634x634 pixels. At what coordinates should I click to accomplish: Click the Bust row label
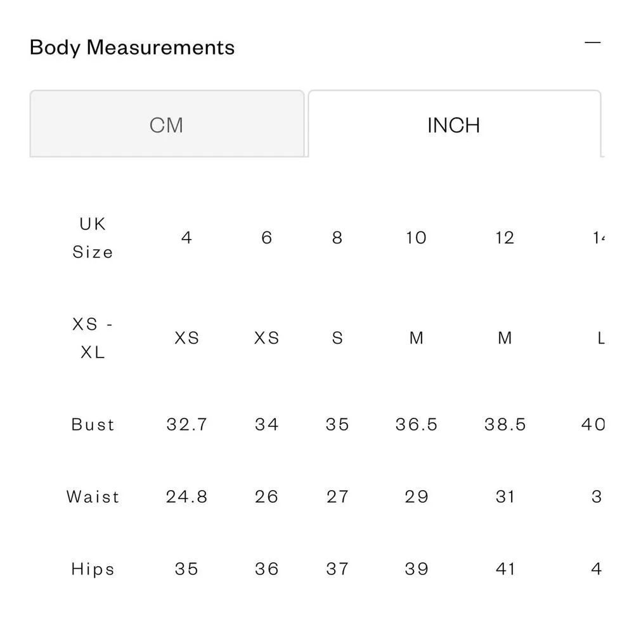93,424
